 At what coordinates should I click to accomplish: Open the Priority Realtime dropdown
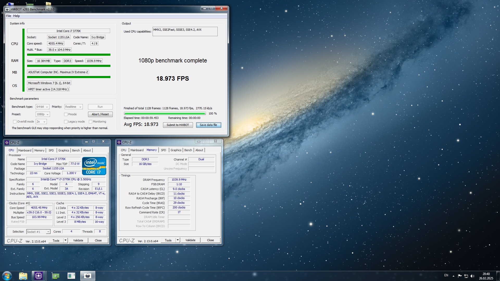[73, 107]
